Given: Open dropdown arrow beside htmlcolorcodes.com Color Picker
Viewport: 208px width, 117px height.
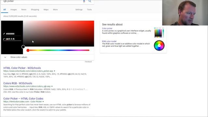Looking at the screenshot, I should coord(43,102).
